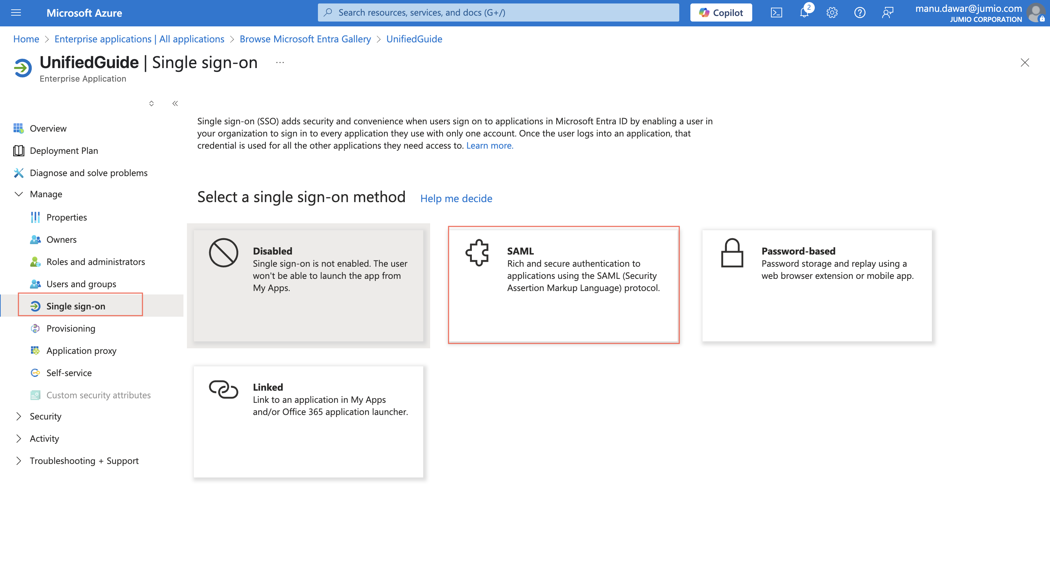Viewport: 1050px width, 582px height.
Task: Select the Linked sign-on card
Action: click(308, 421)
